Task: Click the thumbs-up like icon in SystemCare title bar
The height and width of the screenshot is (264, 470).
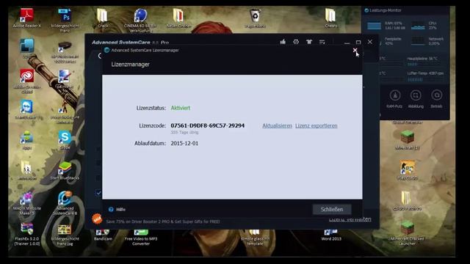Action: click(x=283, y=42)
